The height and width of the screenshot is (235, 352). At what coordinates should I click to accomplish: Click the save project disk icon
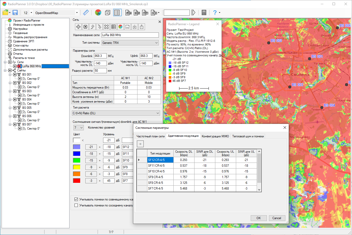[x=15, y=12]
